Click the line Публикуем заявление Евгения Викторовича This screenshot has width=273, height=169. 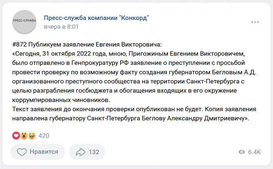[95, 45]
